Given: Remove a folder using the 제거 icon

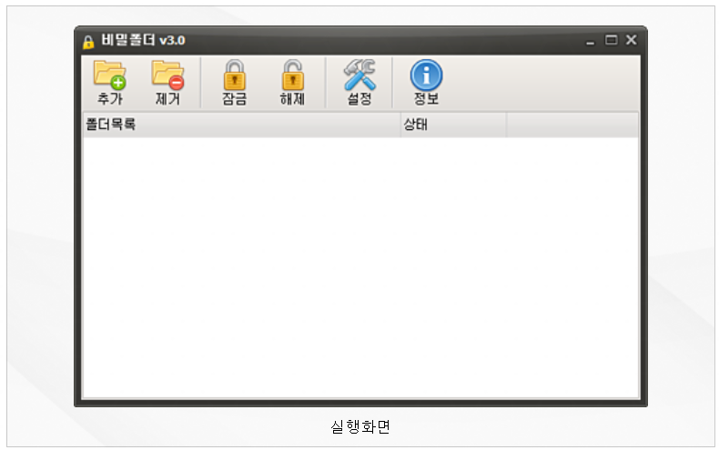Looking at the screenshot, I should pyautogui.click(x=167, y=82).
